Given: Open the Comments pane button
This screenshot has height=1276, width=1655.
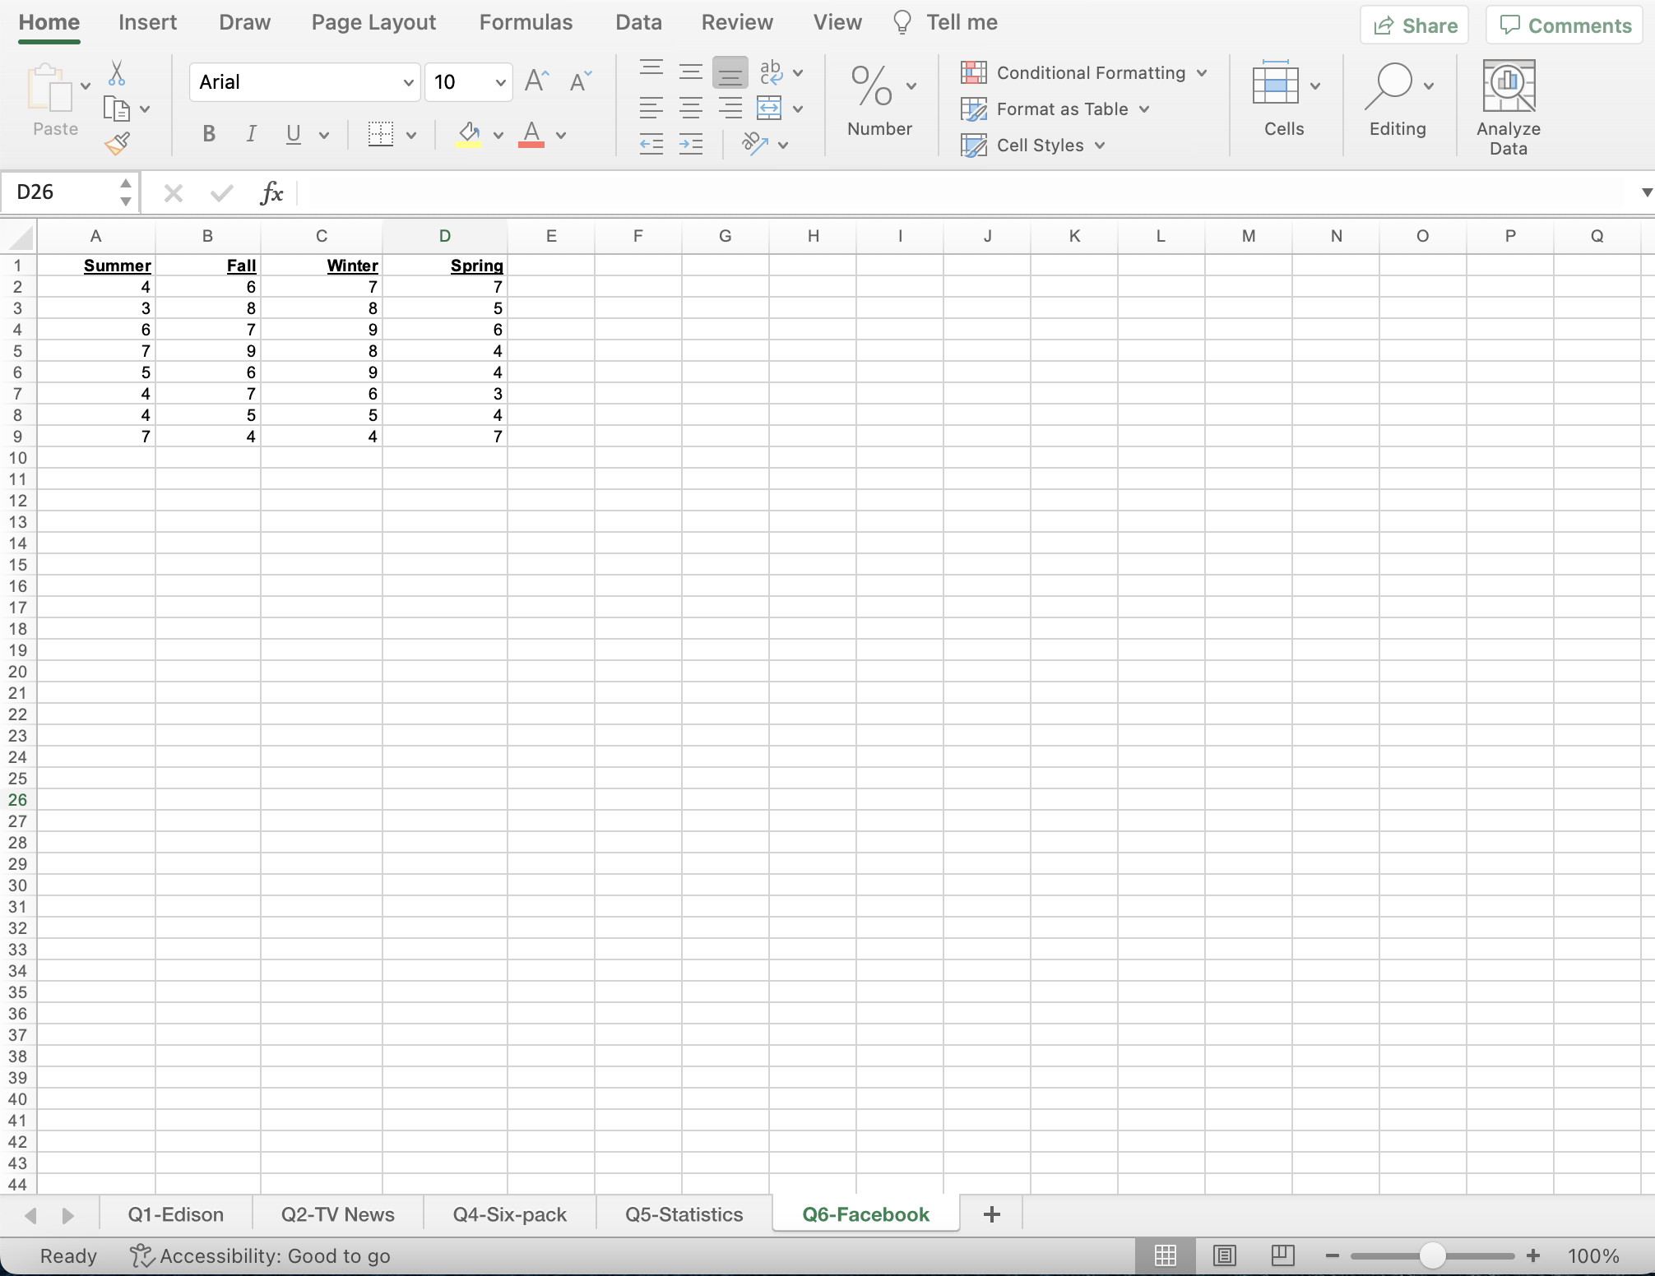Looking at the screenshot, I should coord(1565,25).
